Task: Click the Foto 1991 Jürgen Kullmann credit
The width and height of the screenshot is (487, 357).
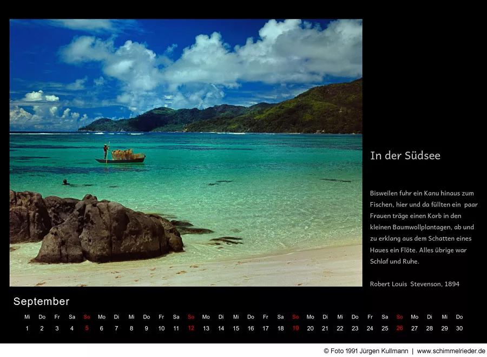Action: coord(365,351)
